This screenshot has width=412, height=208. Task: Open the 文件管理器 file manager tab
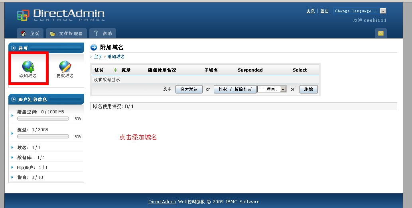[x=67, y=33]
